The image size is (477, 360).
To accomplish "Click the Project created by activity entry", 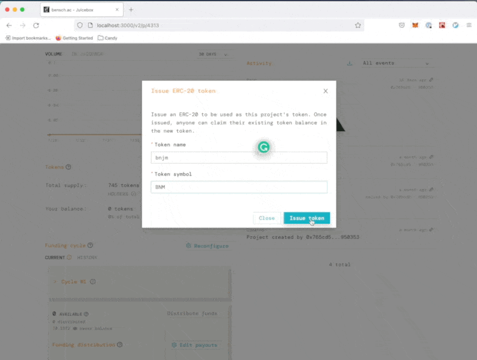I will [x=303, y=237].
